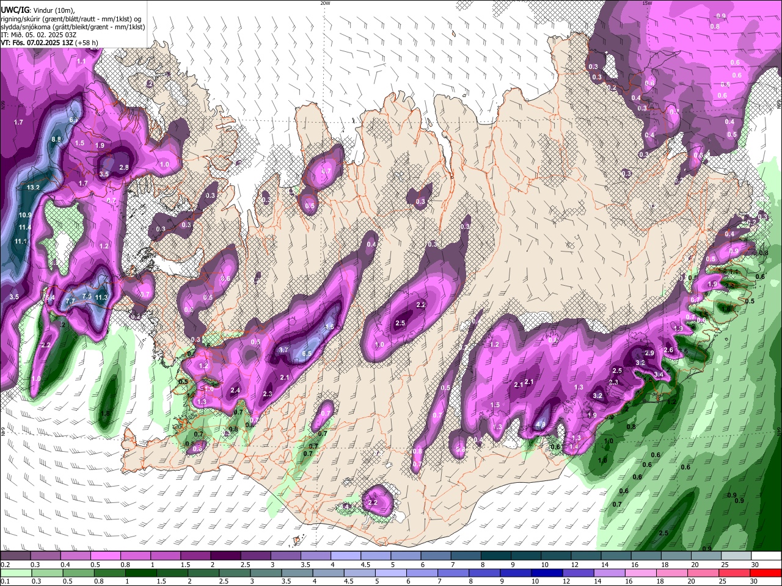This screenshot has height=586, width=782.
Task: Click the 2.8 precipitation value on the map
Action: (x=124, y=167)
